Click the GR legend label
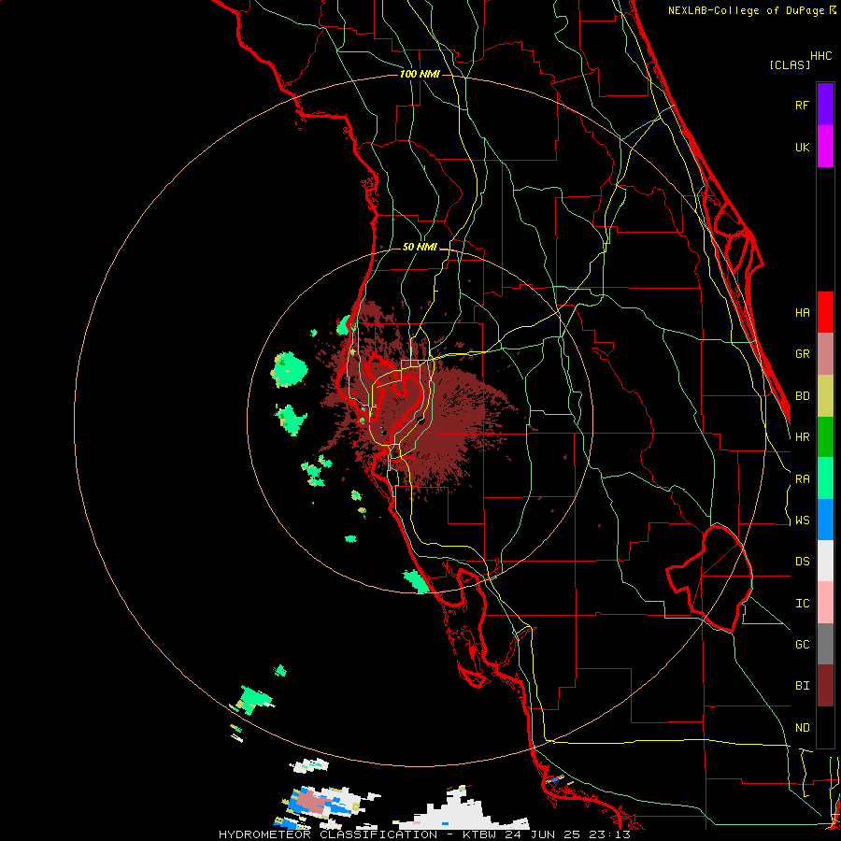 coord(802,354)
